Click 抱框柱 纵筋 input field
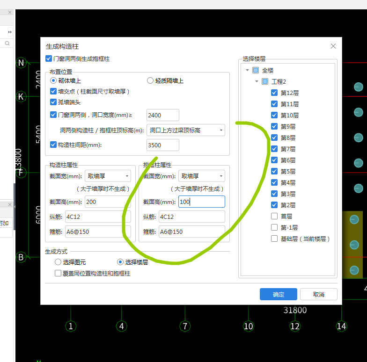Viewport: 367px width, 362px height. point(192,217)
